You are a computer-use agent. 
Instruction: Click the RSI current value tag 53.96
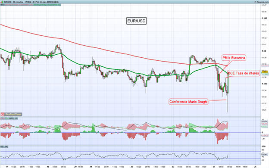coord(265,155)
